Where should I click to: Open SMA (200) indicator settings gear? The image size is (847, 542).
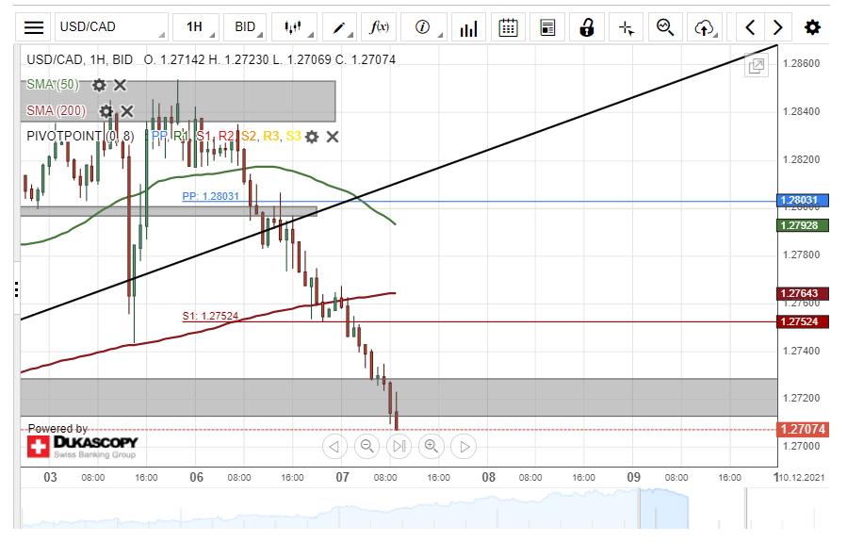pos(106,111)
